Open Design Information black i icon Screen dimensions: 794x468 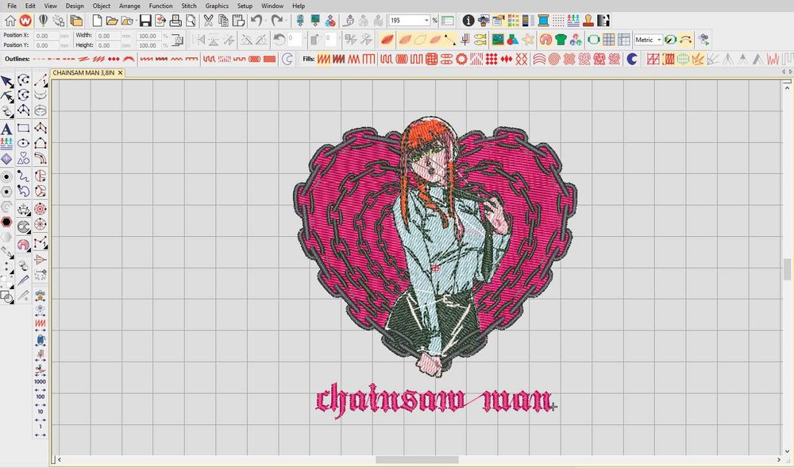coord(468,21)
